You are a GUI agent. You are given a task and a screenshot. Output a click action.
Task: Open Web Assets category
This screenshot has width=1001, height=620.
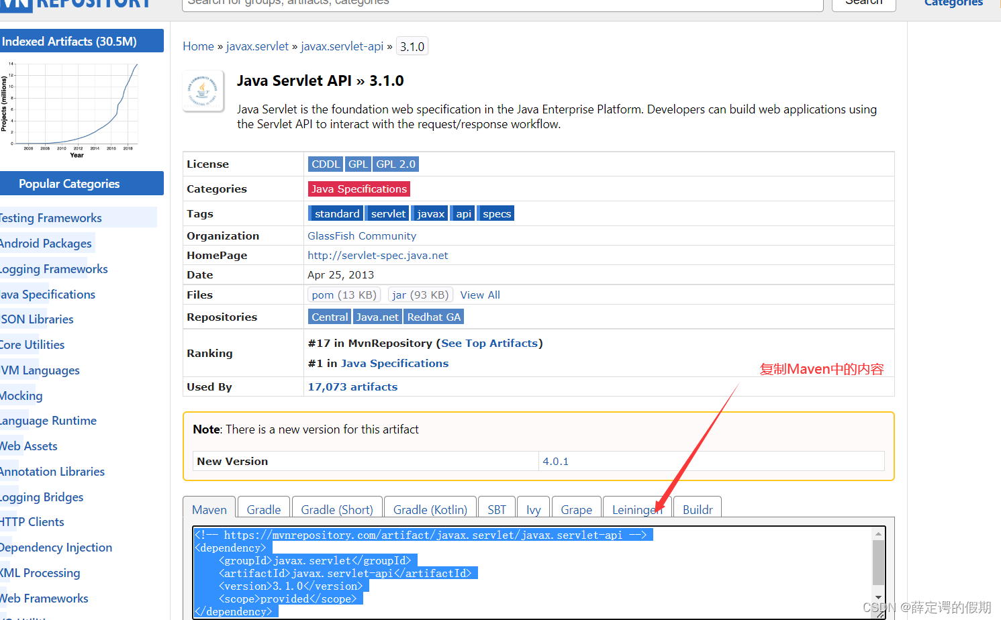[x=29, y=446]
